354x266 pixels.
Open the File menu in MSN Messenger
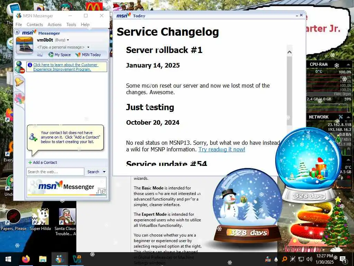click(19, 25)
